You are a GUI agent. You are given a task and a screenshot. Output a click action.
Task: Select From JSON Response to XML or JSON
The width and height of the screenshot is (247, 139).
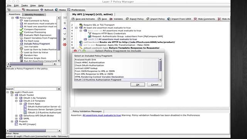click(117, 71)
